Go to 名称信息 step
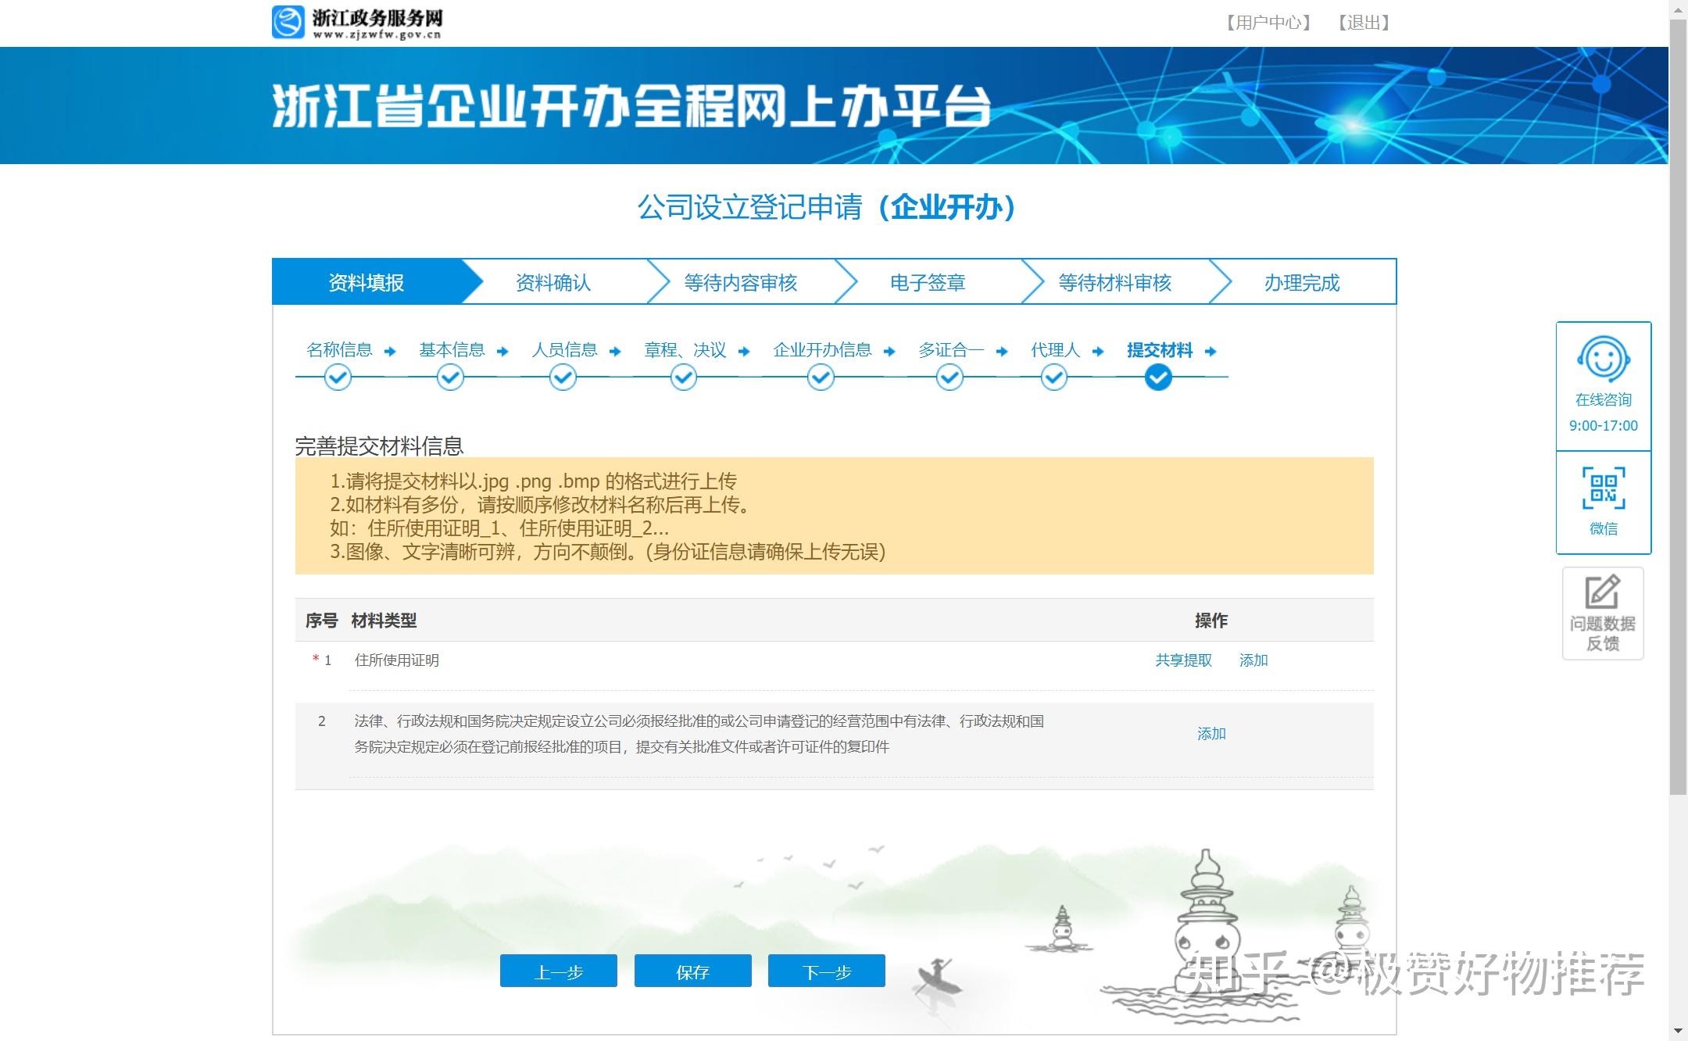1688x1041 pixels. point(339,350)
